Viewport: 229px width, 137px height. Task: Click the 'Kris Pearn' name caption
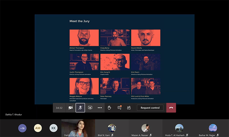(135, 72)
